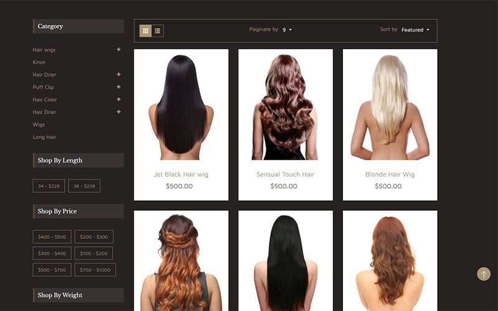
Task: Filter by price $200 - $300
Action: click(x=94, y=237)
